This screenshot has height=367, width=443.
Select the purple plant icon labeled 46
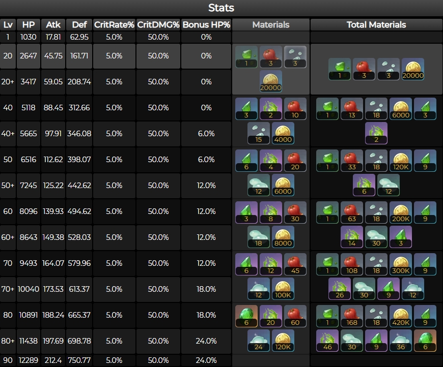(x=327, y=341)
